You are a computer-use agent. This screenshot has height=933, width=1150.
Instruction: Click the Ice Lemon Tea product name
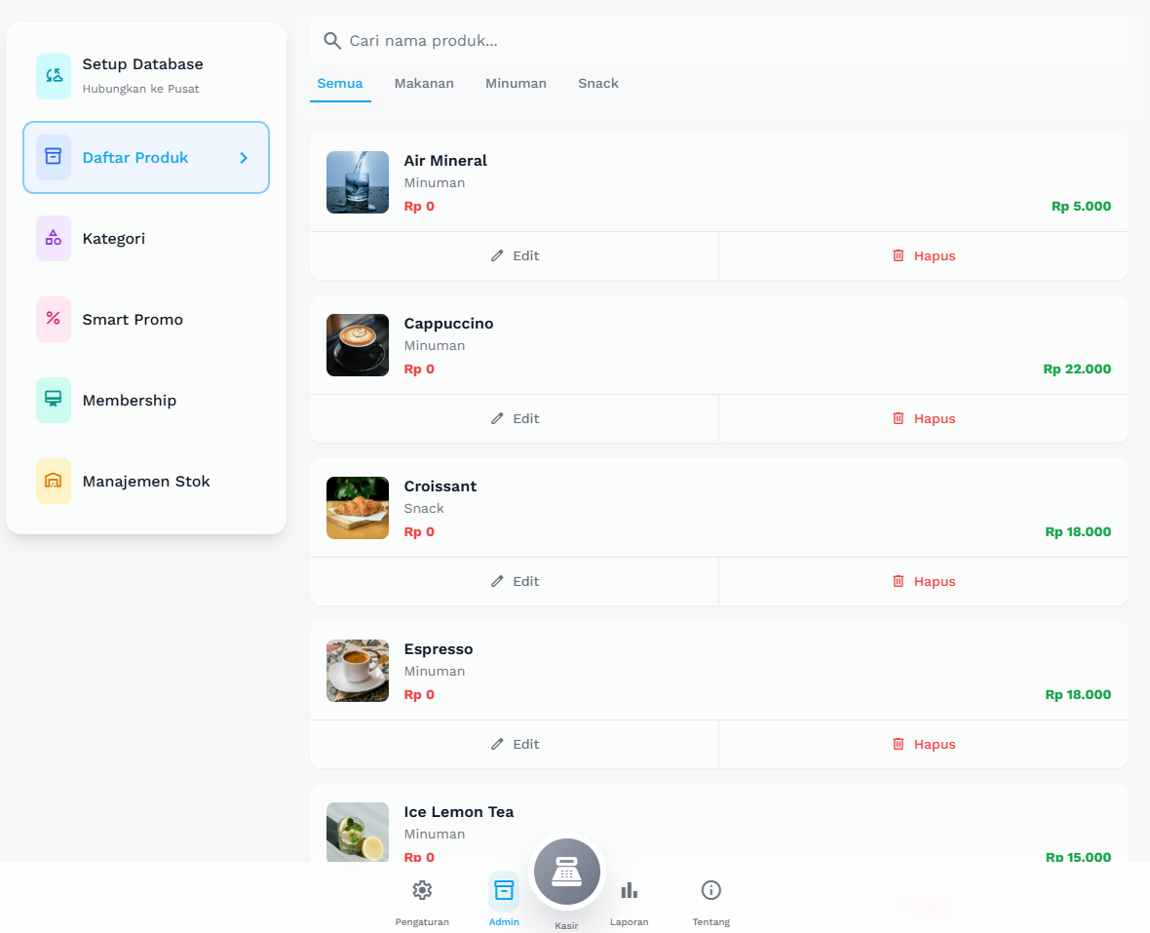(x=459, y=812)
